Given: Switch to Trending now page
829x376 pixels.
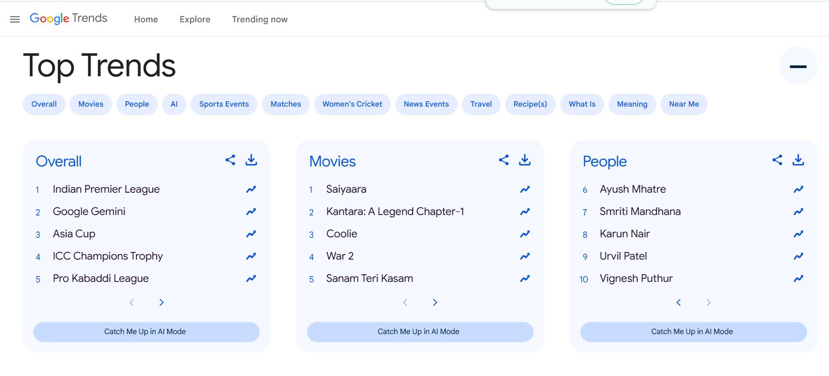Looking at the screenshot, I should click(x=260, y=19).
